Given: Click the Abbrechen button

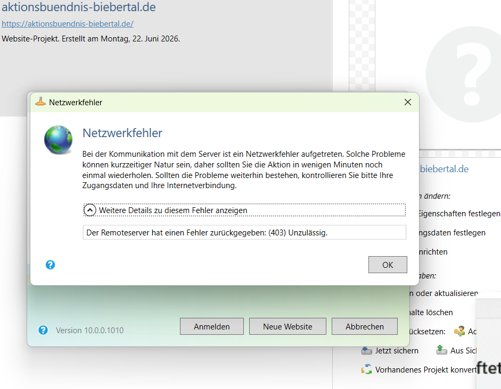Looking at the screenshot, I should (365, 326).
